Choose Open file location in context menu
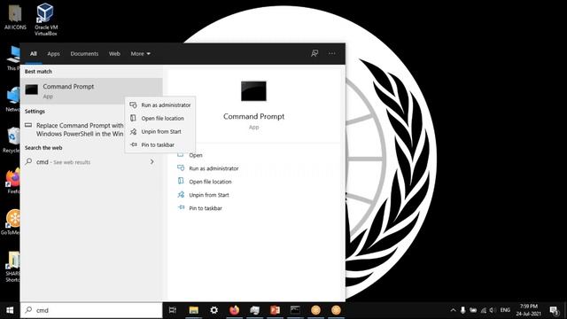This screenshot has height=319, width=567. (160, 118)
